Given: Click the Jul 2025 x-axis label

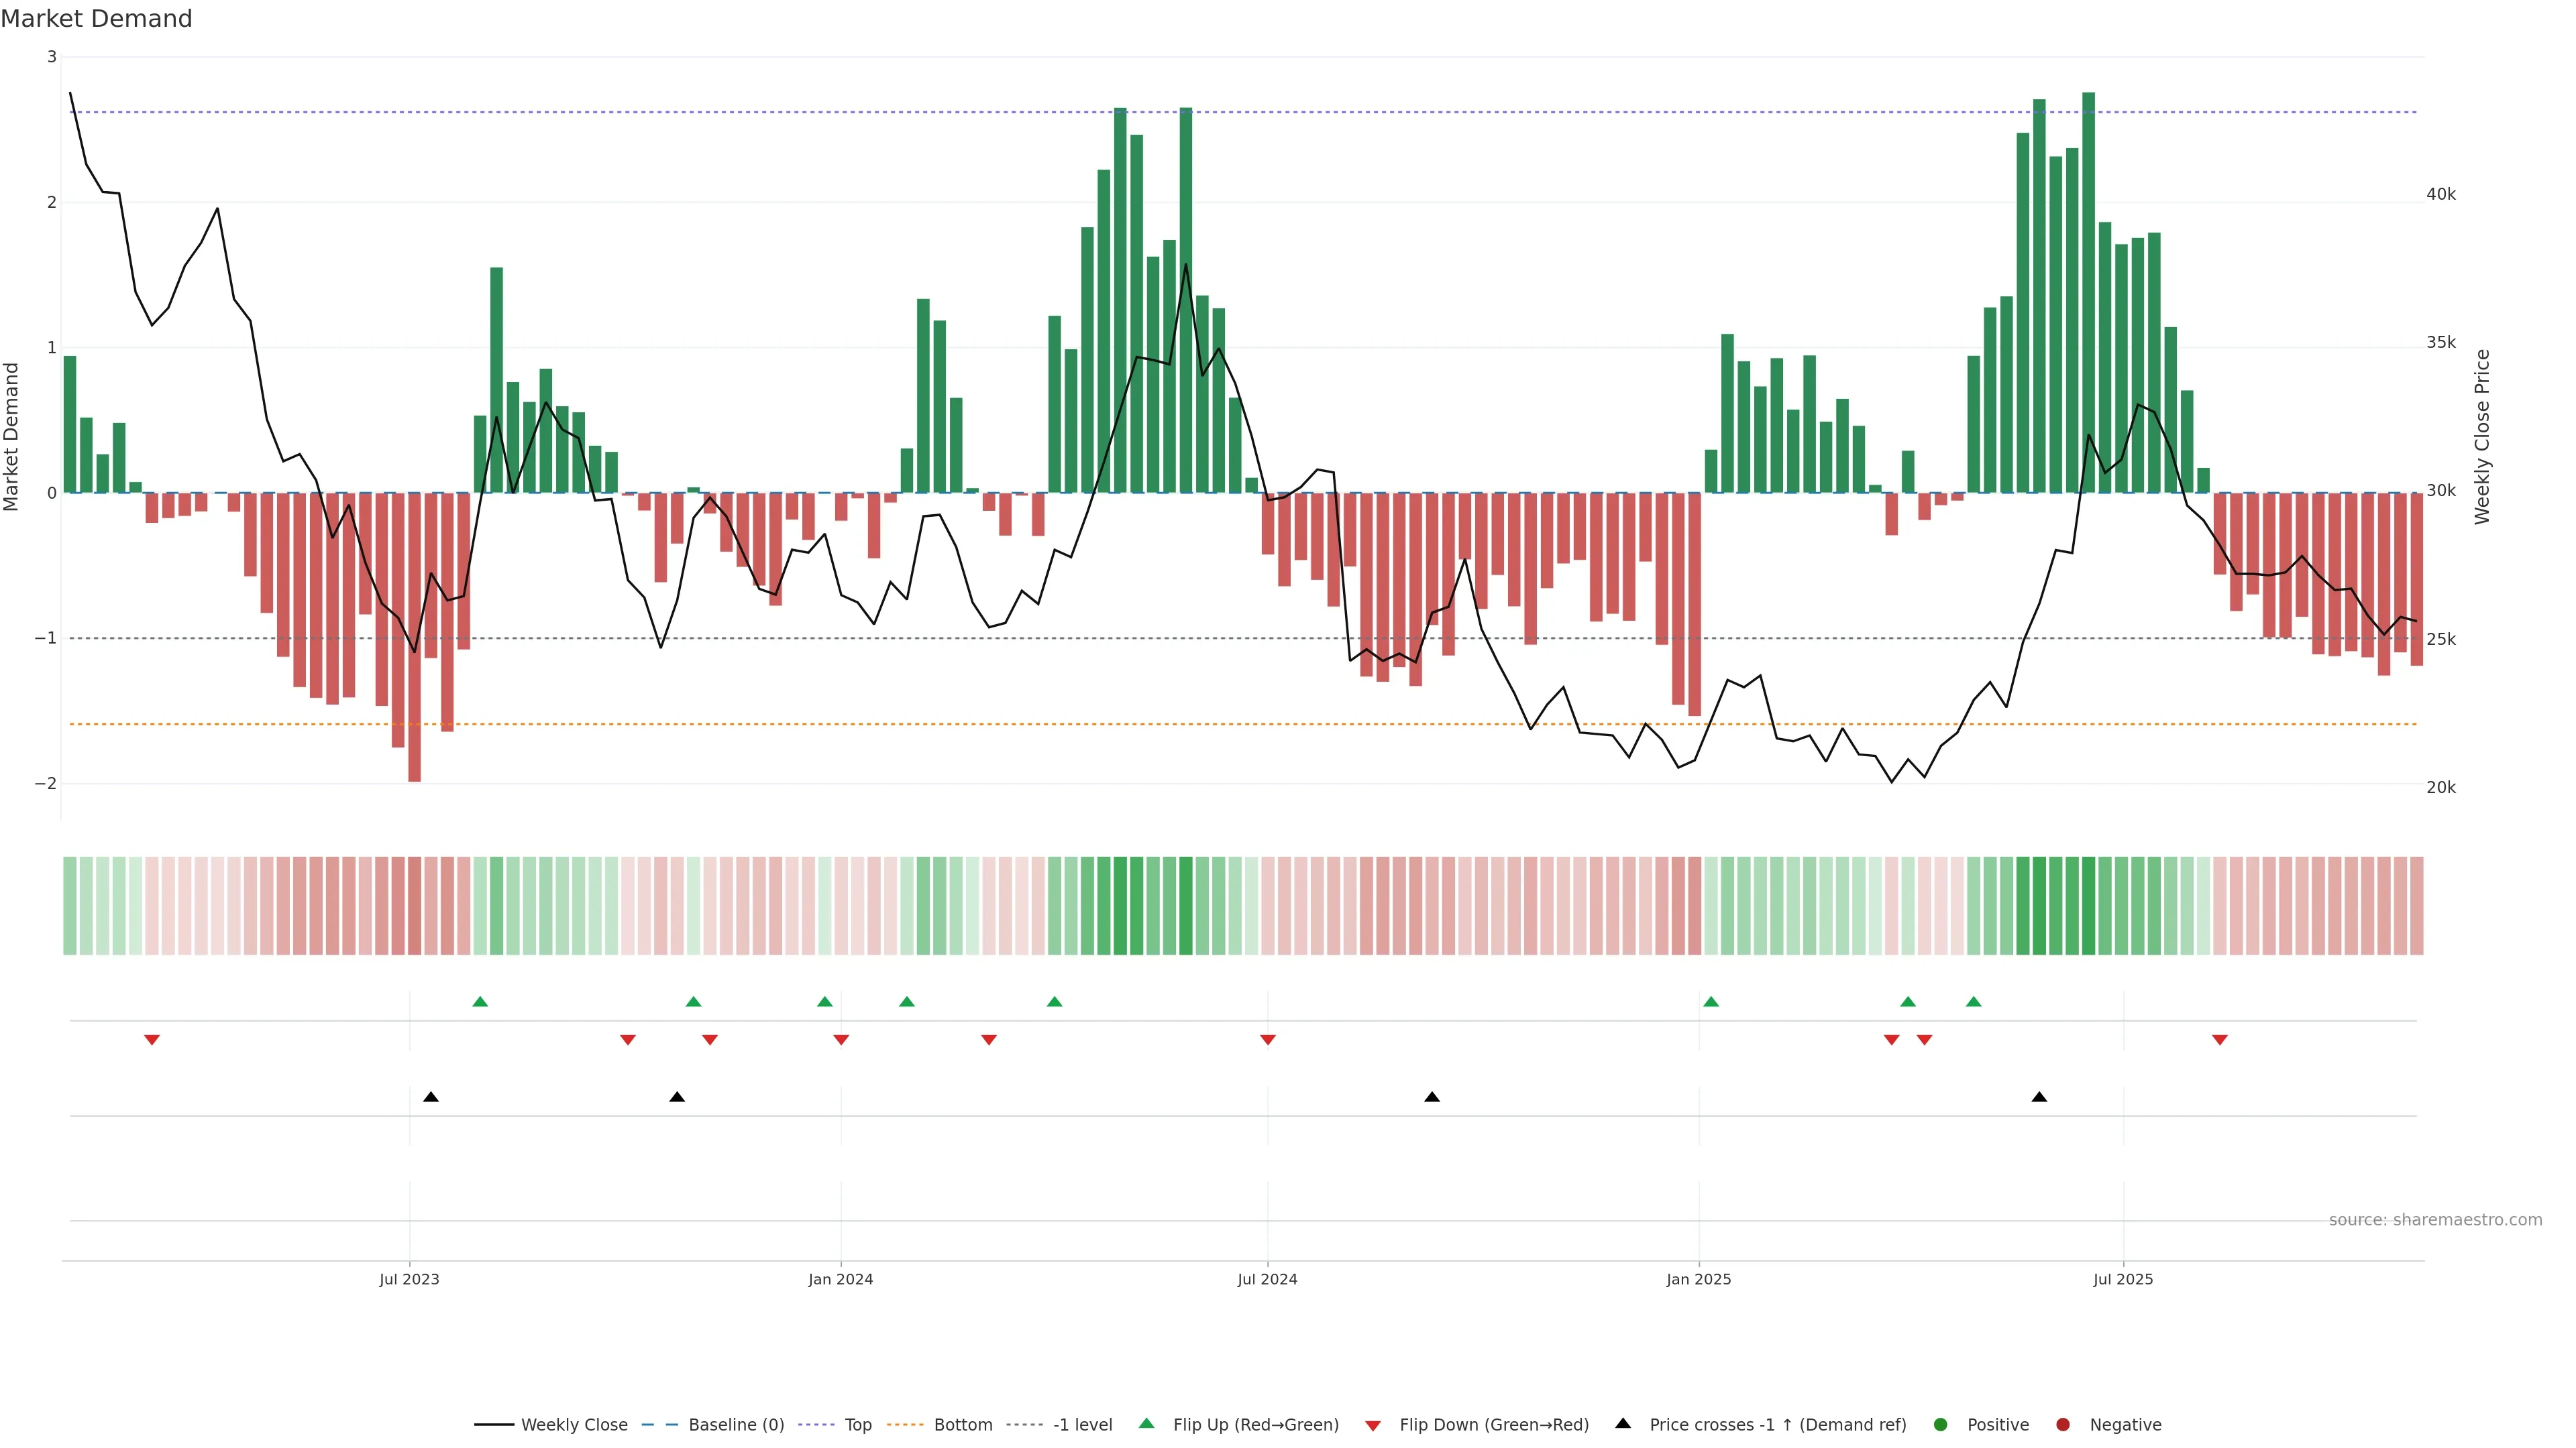Looking at the screenshot, I should 2123,1279.
